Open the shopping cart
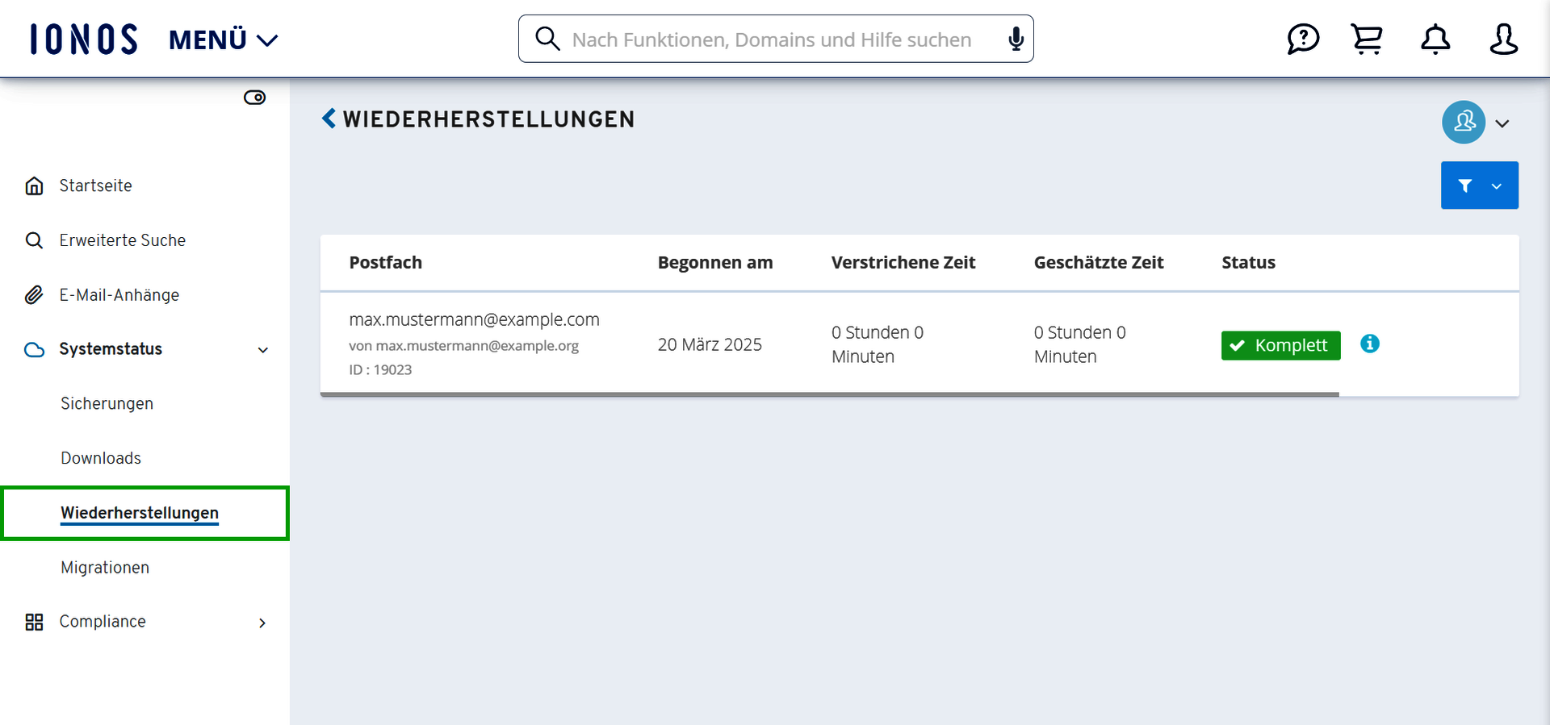 pyautogui.click(x=1367, y=39)
